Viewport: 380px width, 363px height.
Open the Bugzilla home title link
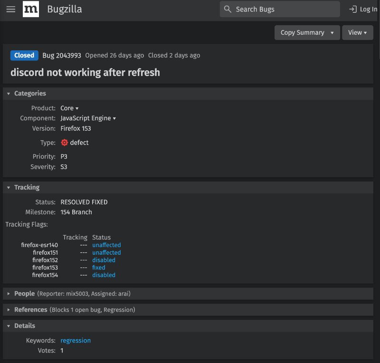[65, 9]
